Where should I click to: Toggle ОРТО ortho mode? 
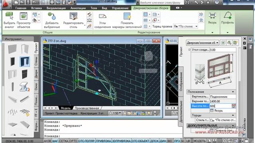click(73, 141)
